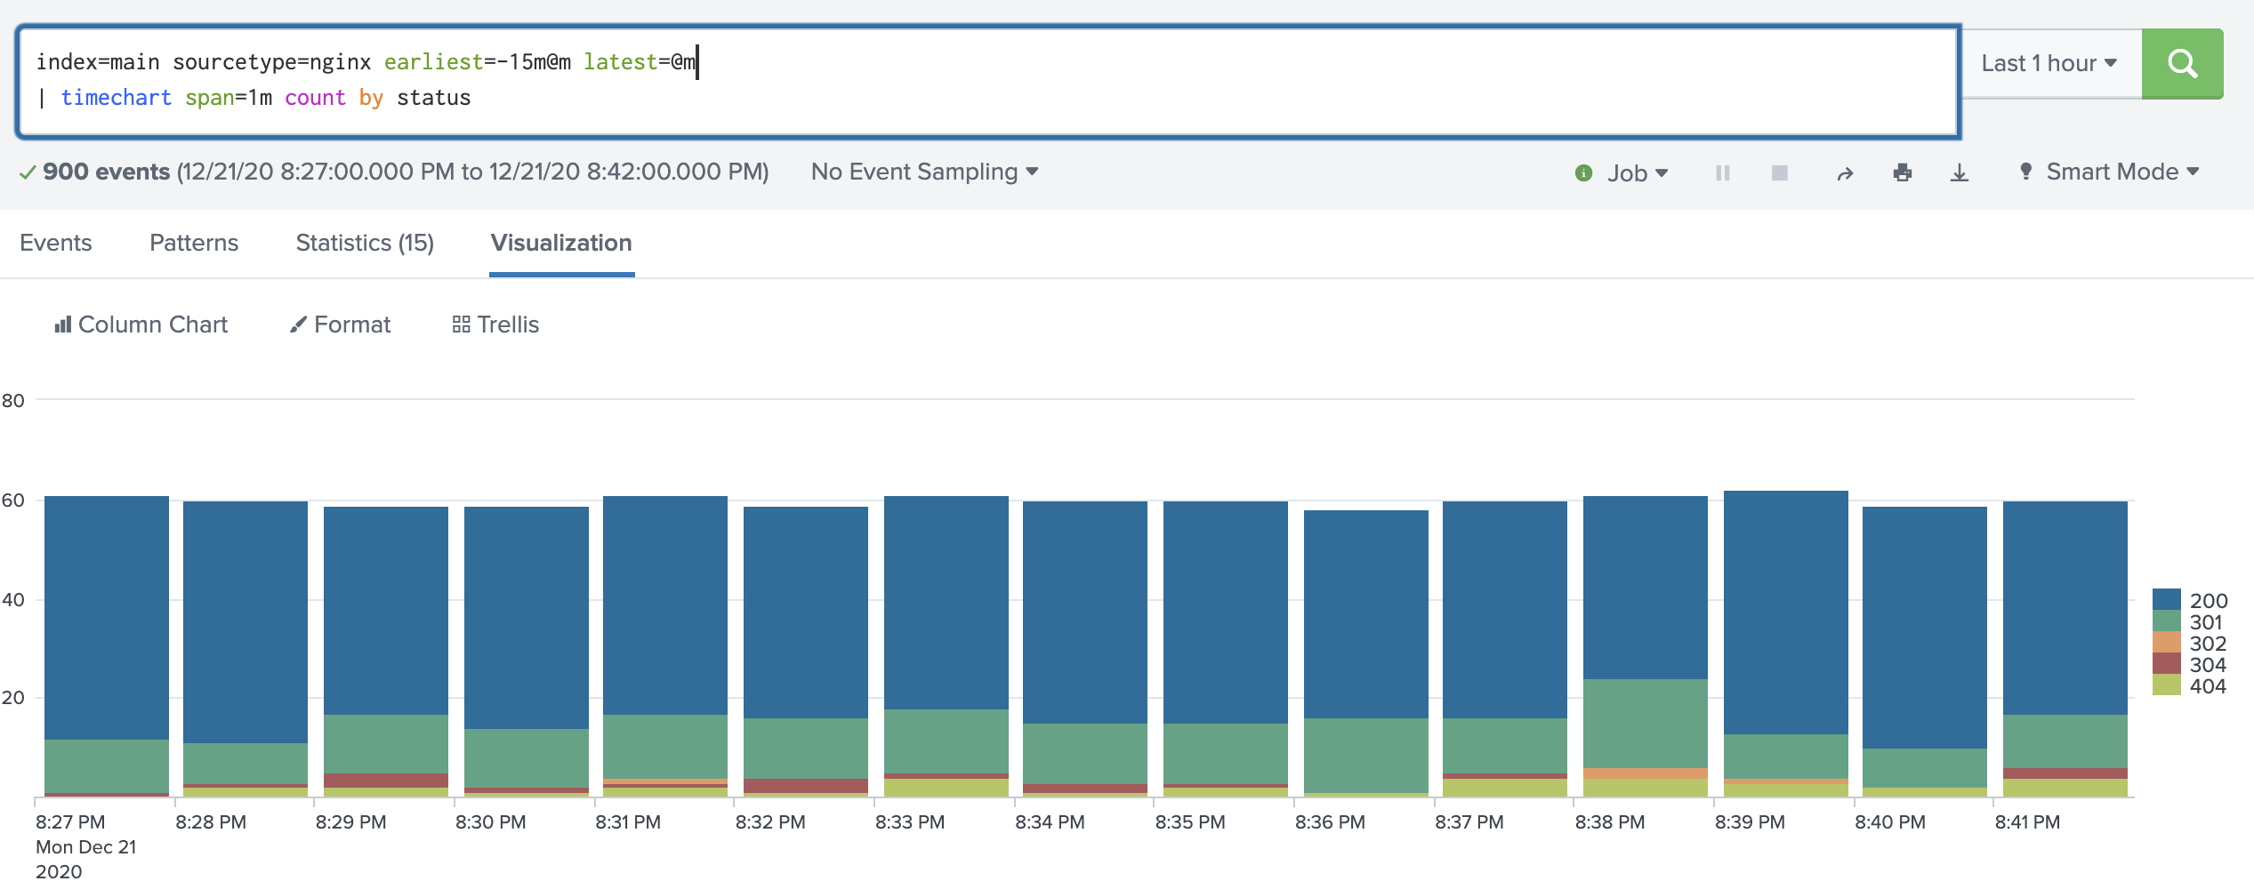The width and height of the screenshot is (2254, 889).
Task: Expand the Last 1 hour time picker
Action: pos(2049,63)
